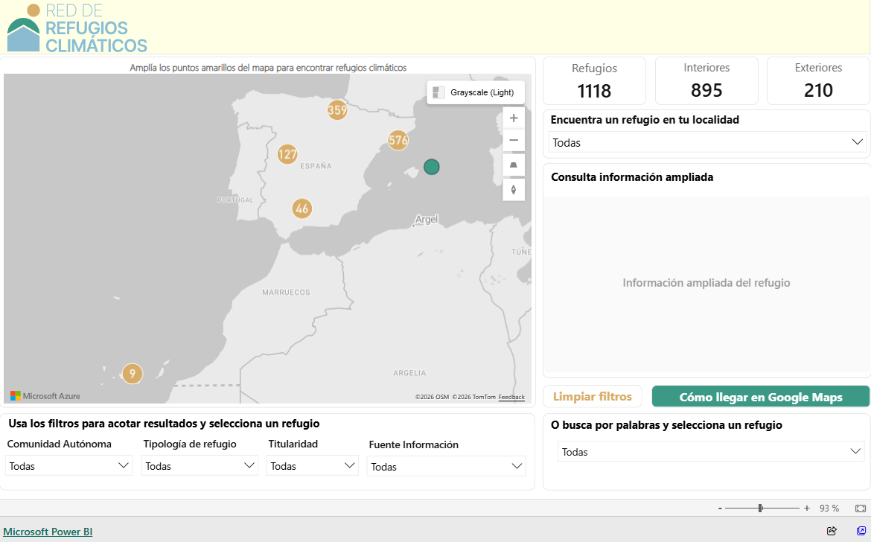This screenshot has width=871, height=542.
Task: Decrease report zoom with minus sign
Action: (x=720, y=508)
